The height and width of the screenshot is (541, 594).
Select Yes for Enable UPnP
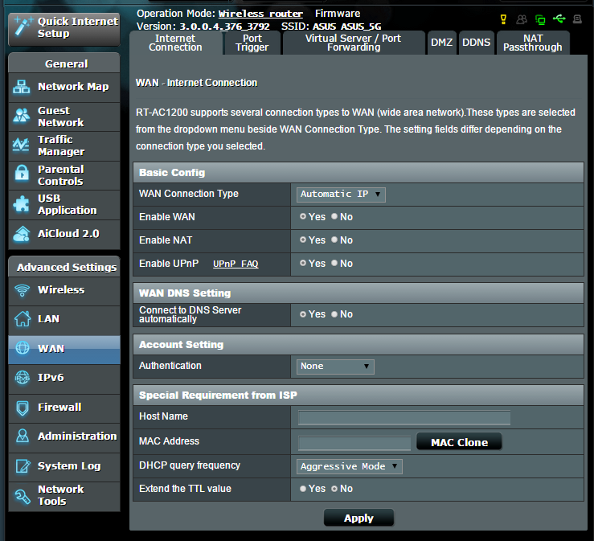point(303,263)
